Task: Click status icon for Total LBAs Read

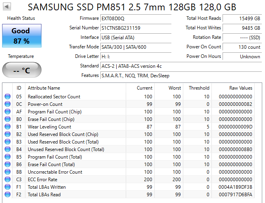Action: (8, 195)
